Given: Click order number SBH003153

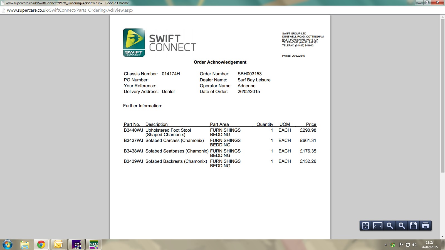Looking at the screenshot, I should click(249, 74).
